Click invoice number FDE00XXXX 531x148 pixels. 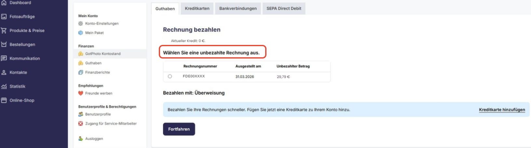[x=194, y=76]
